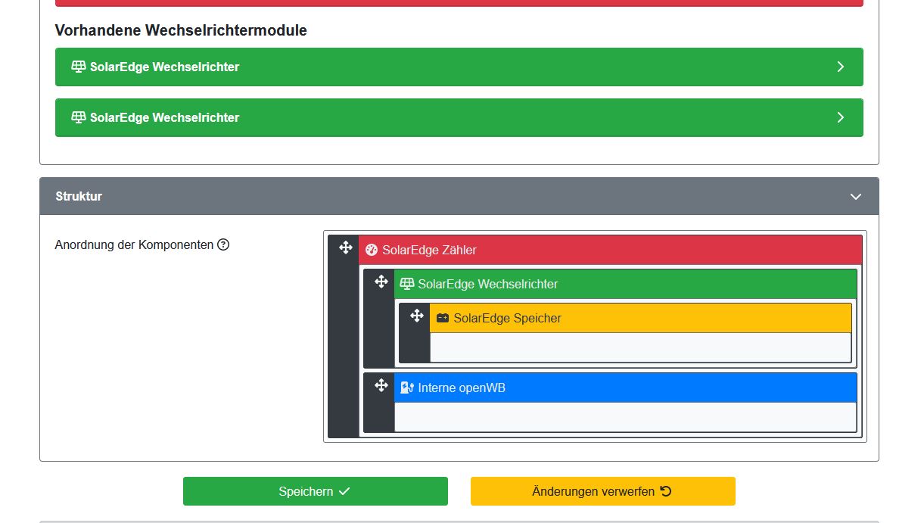This screenshot has width=924, height=523.
Task: Click the move handle for SolarEdge Zähler
Action: point(345,247)
